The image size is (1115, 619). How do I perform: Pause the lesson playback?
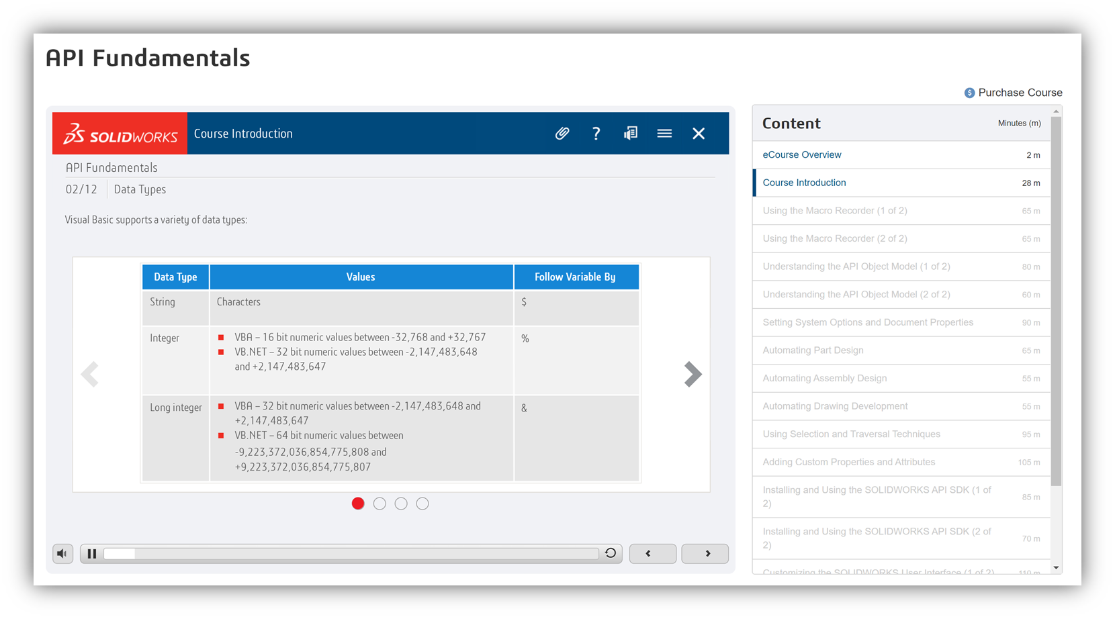pos(92,554)
